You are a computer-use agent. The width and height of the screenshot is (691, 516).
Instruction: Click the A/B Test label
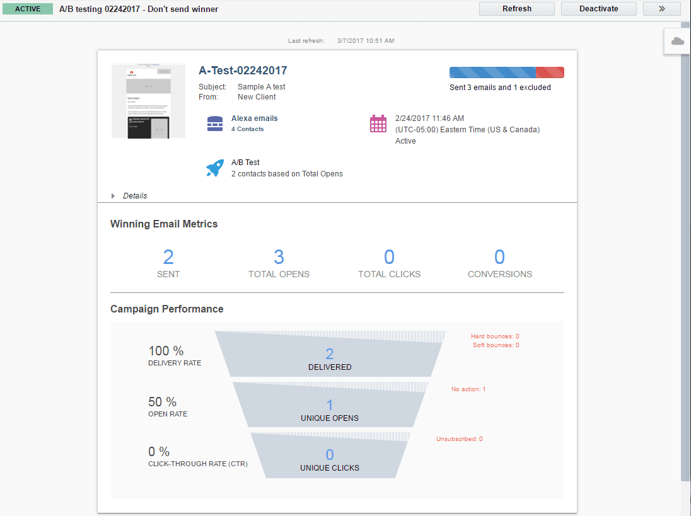pyautogui.click(x=245, y=163)
